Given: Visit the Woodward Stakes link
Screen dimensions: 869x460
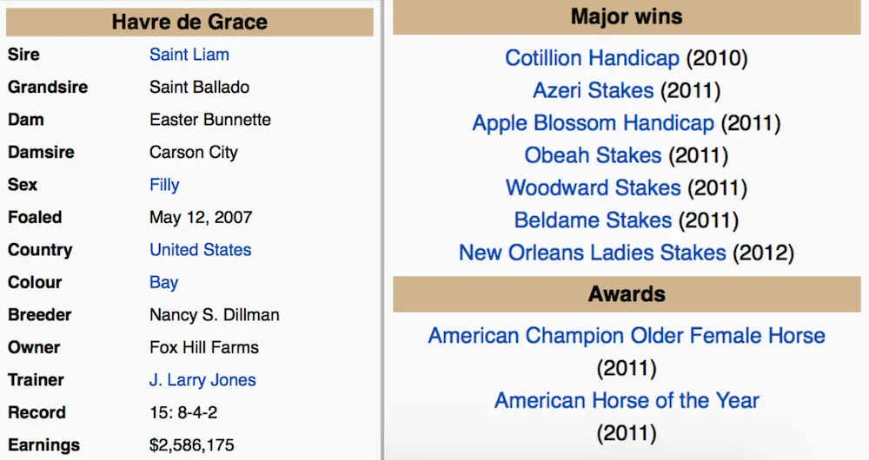Looking at the screenshot, I should tap(593, 188).
